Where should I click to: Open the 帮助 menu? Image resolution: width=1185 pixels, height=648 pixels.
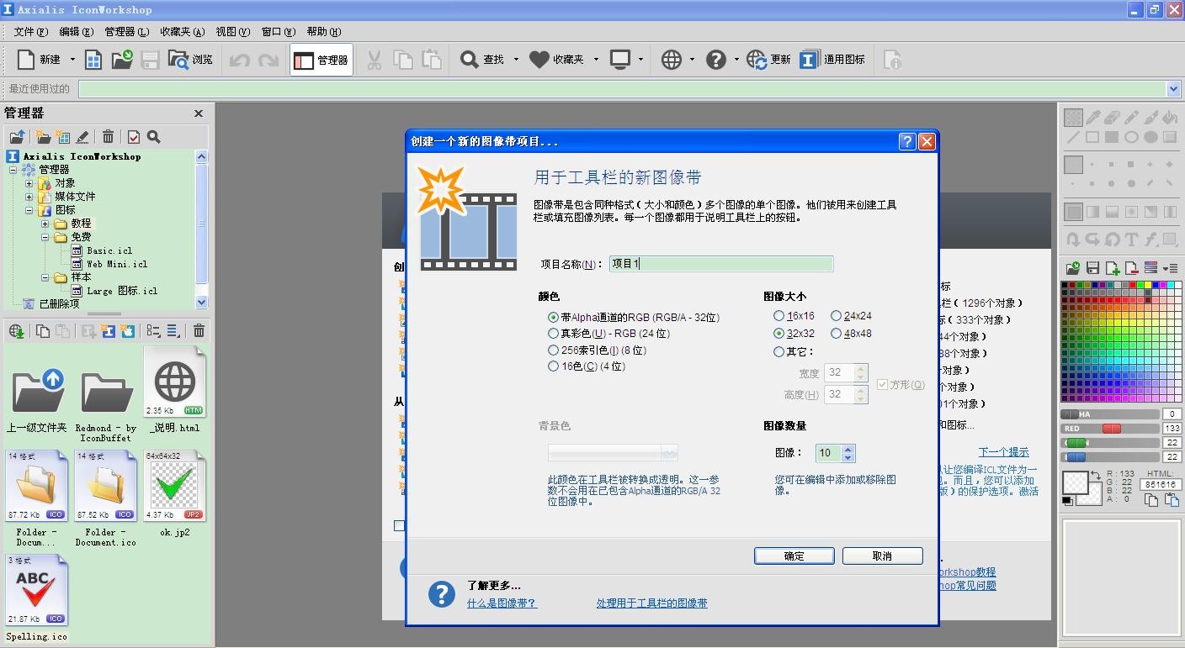323,32
